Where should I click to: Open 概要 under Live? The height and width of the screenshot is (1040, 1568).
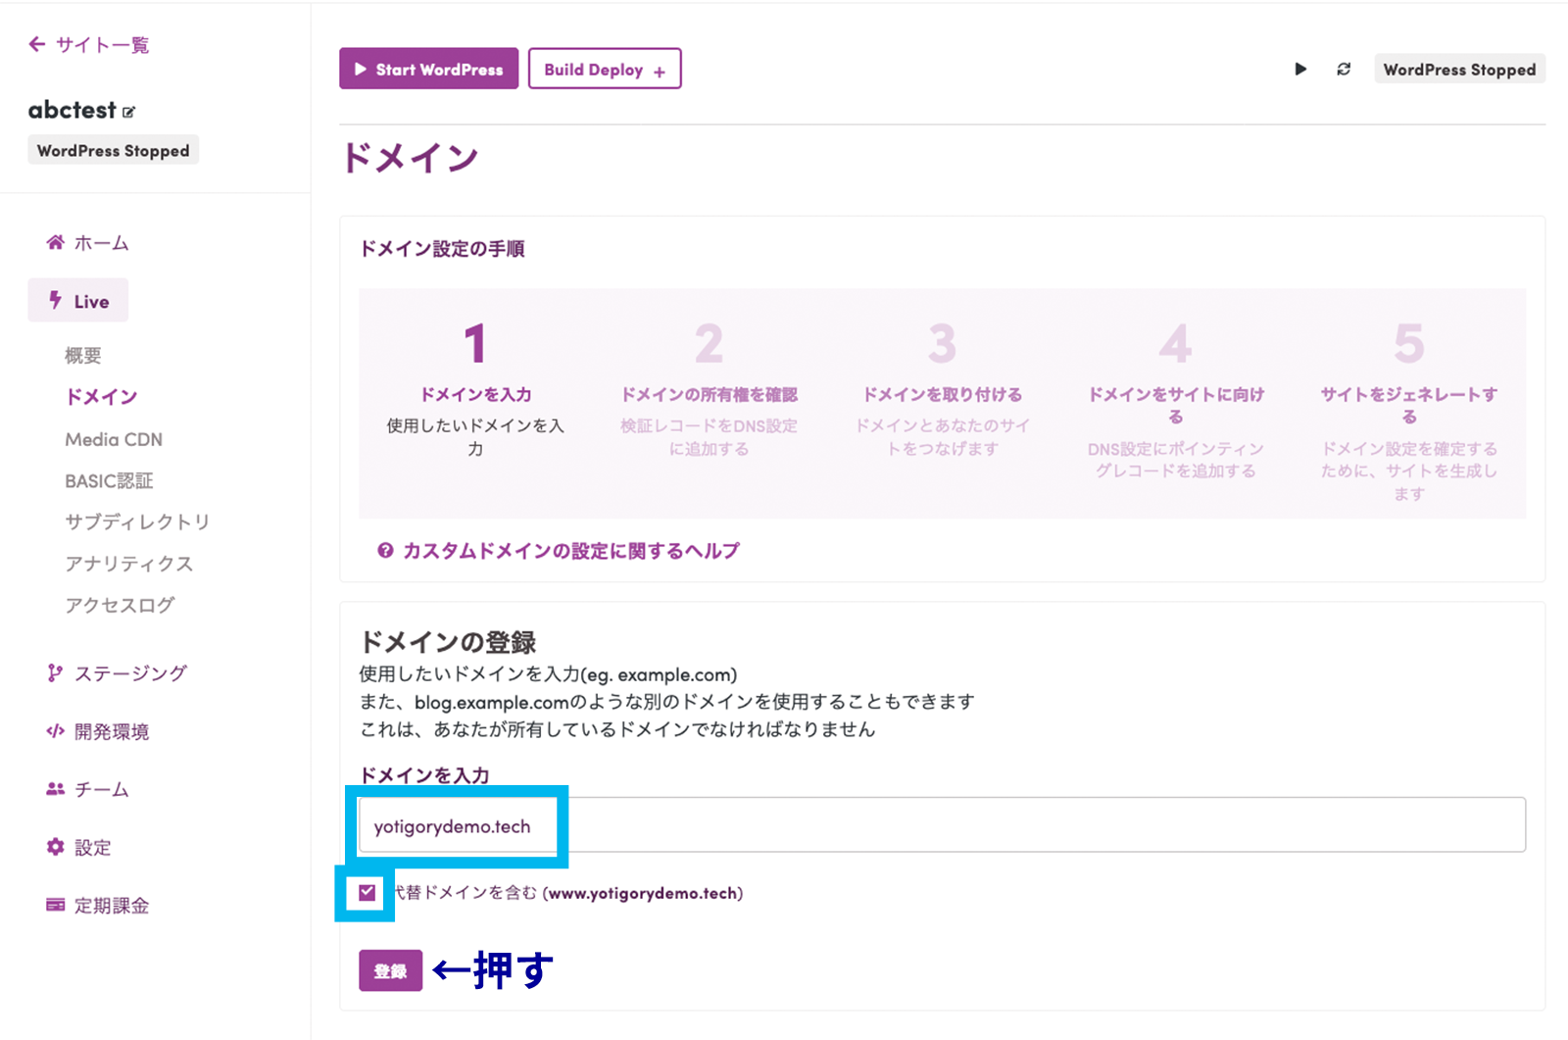[x=83, y=356]
